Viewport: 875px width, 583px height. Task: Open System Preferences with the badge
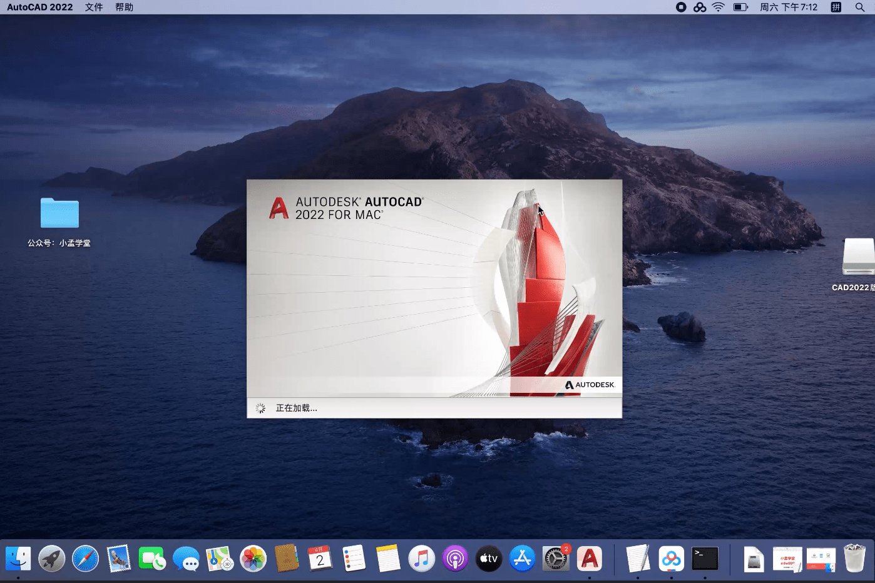pyautogui.click(x=555, y=559)
